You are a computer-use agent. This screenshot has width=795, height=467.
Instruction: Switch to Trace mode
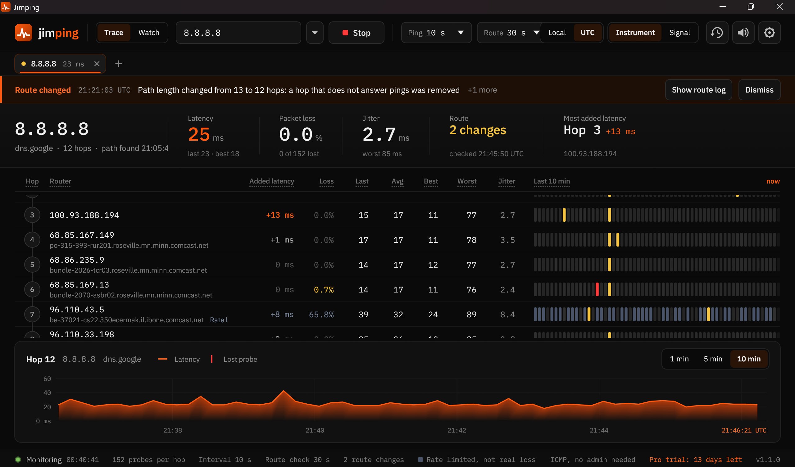pyautogui.click(x=114, y=33)
